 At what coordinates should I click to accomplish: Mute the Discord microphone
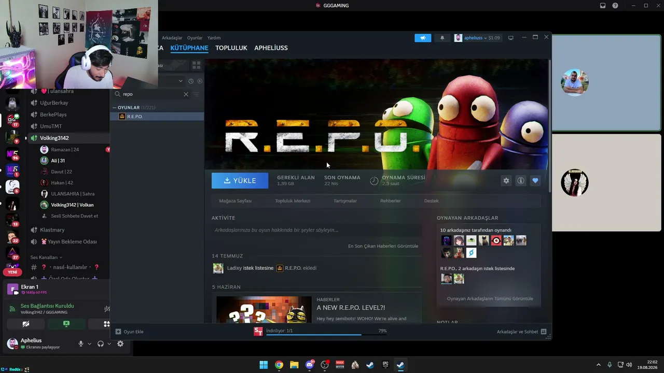pos(80,344)
